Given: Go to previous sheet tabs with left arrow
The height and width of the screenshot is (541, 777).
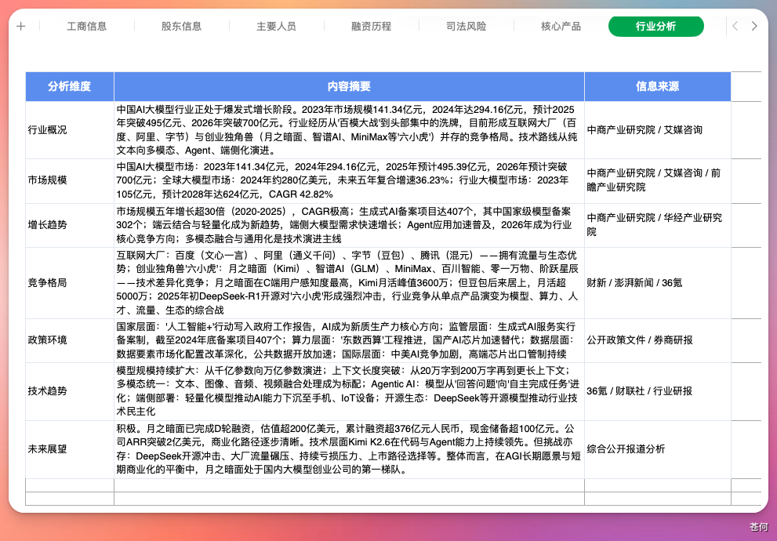Looking at the screenshot, I should [x=735, y=26].
